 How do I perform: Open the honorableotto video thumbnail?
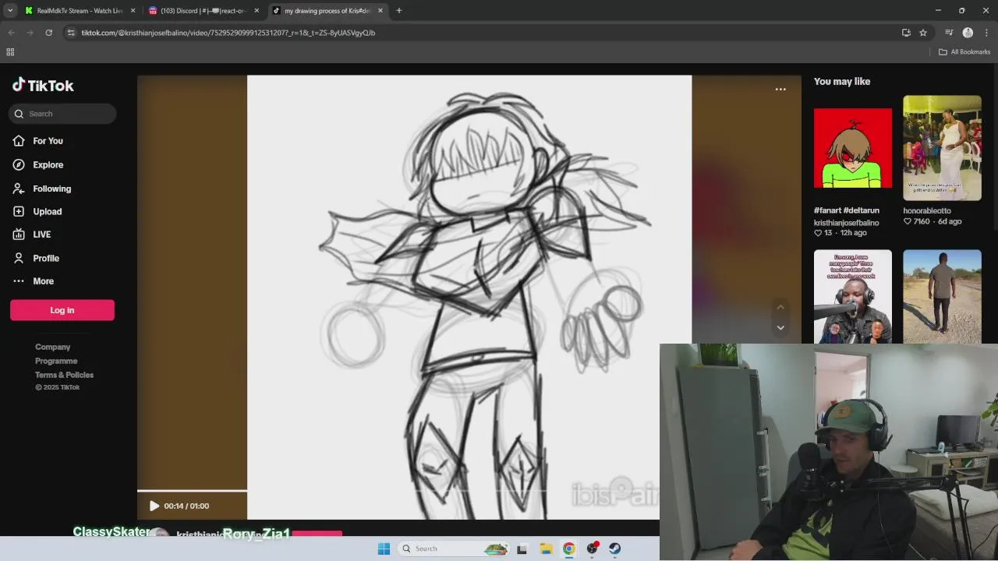tap(942, 148)
